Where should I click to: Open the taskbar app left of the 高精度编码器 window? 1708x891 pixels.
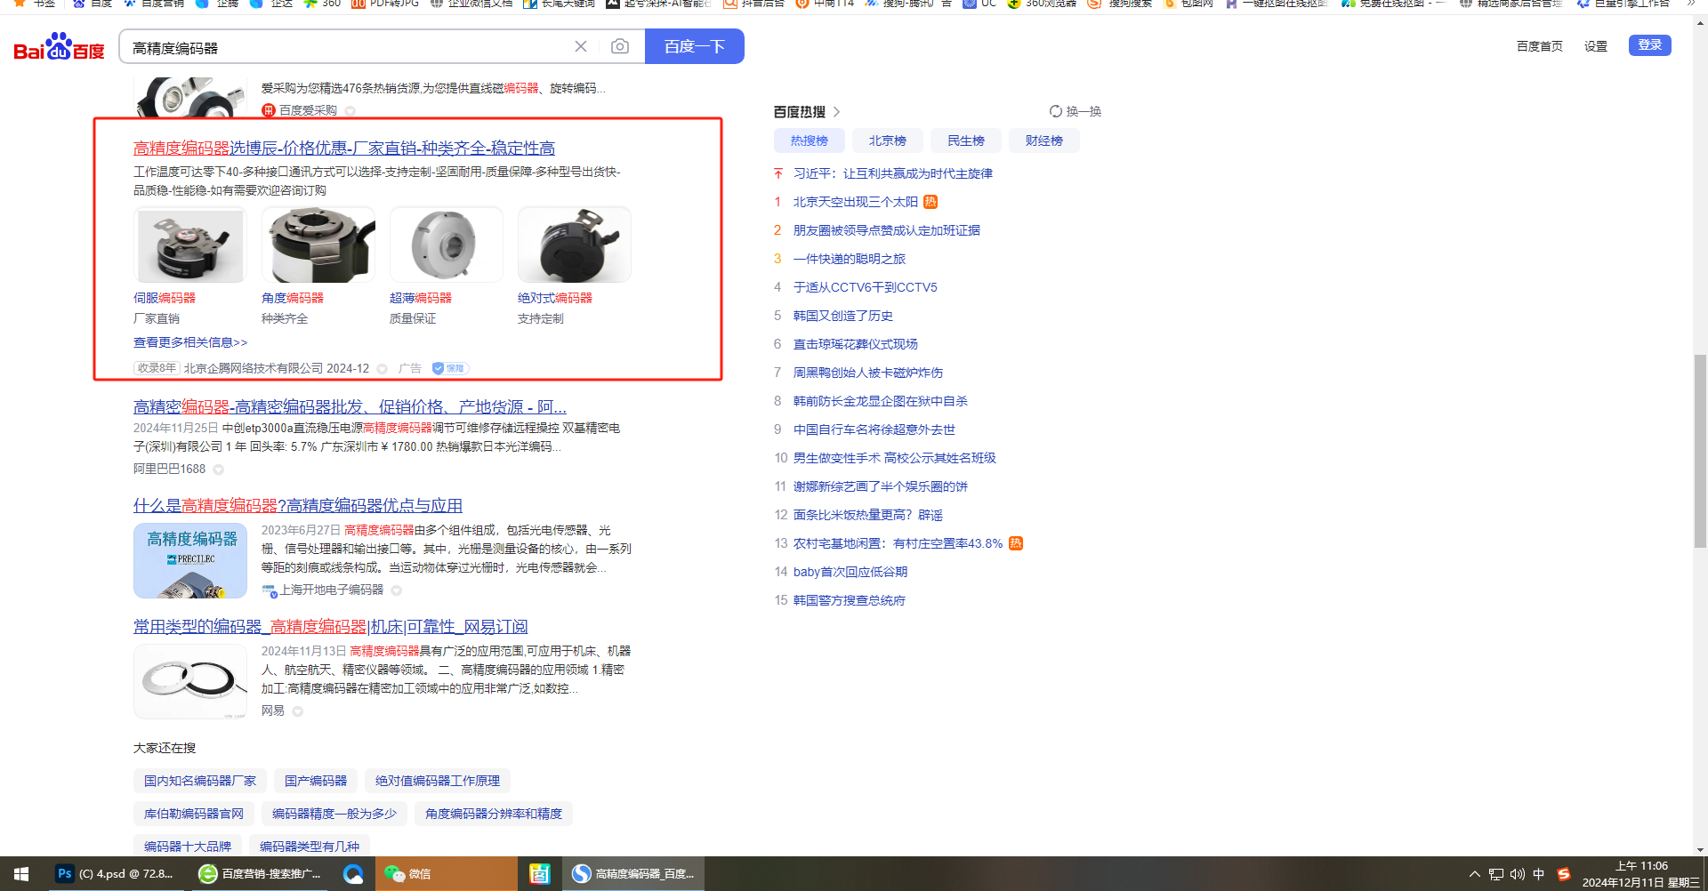click(x=540, y=874)
